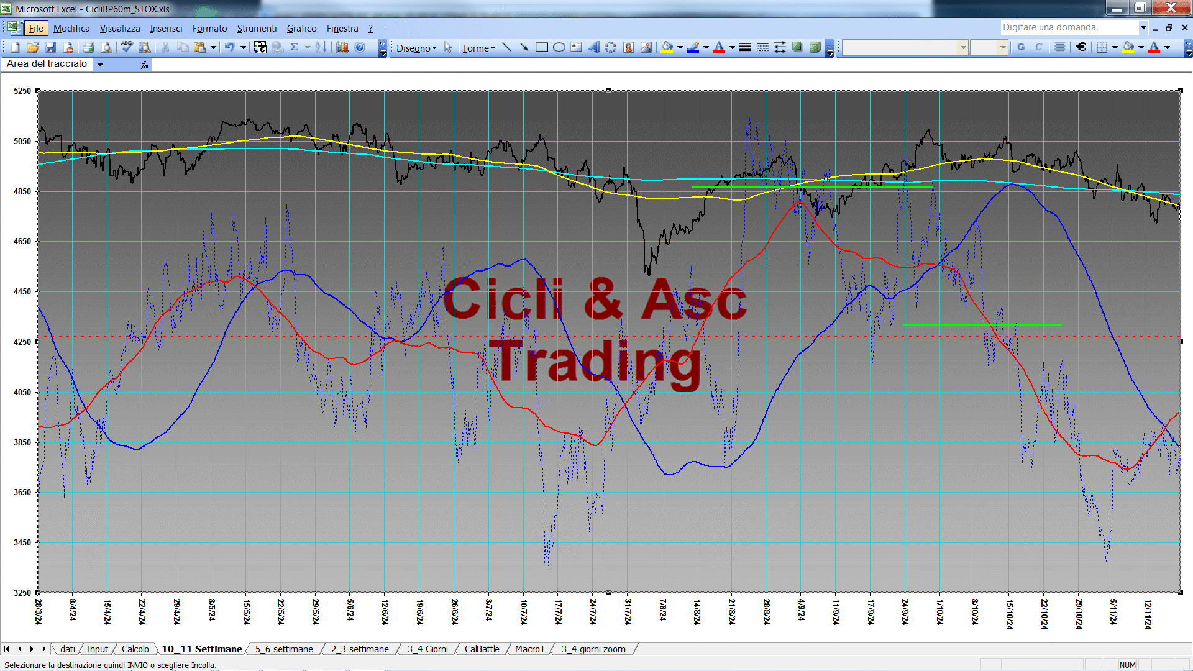Image resolution: width=1193 pixels, height=671 pixels.
Task: Apply red font color from Drawing toolbar
Action: pos(719,47)
